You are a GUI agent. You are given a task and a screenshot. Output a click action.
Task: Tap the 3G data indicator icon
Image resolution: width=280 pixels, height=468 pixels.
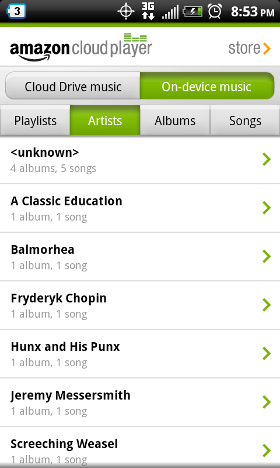point(148,11)
